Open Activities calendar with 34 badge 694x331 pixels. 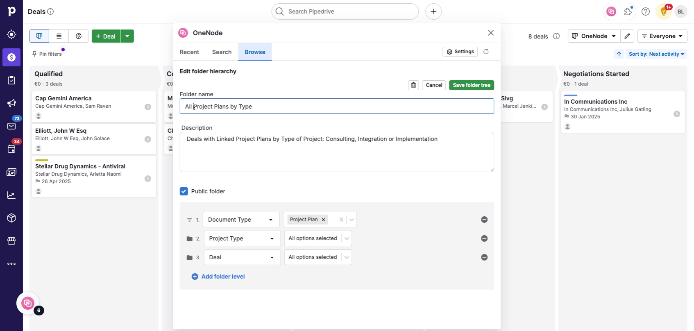coord(11,149)
